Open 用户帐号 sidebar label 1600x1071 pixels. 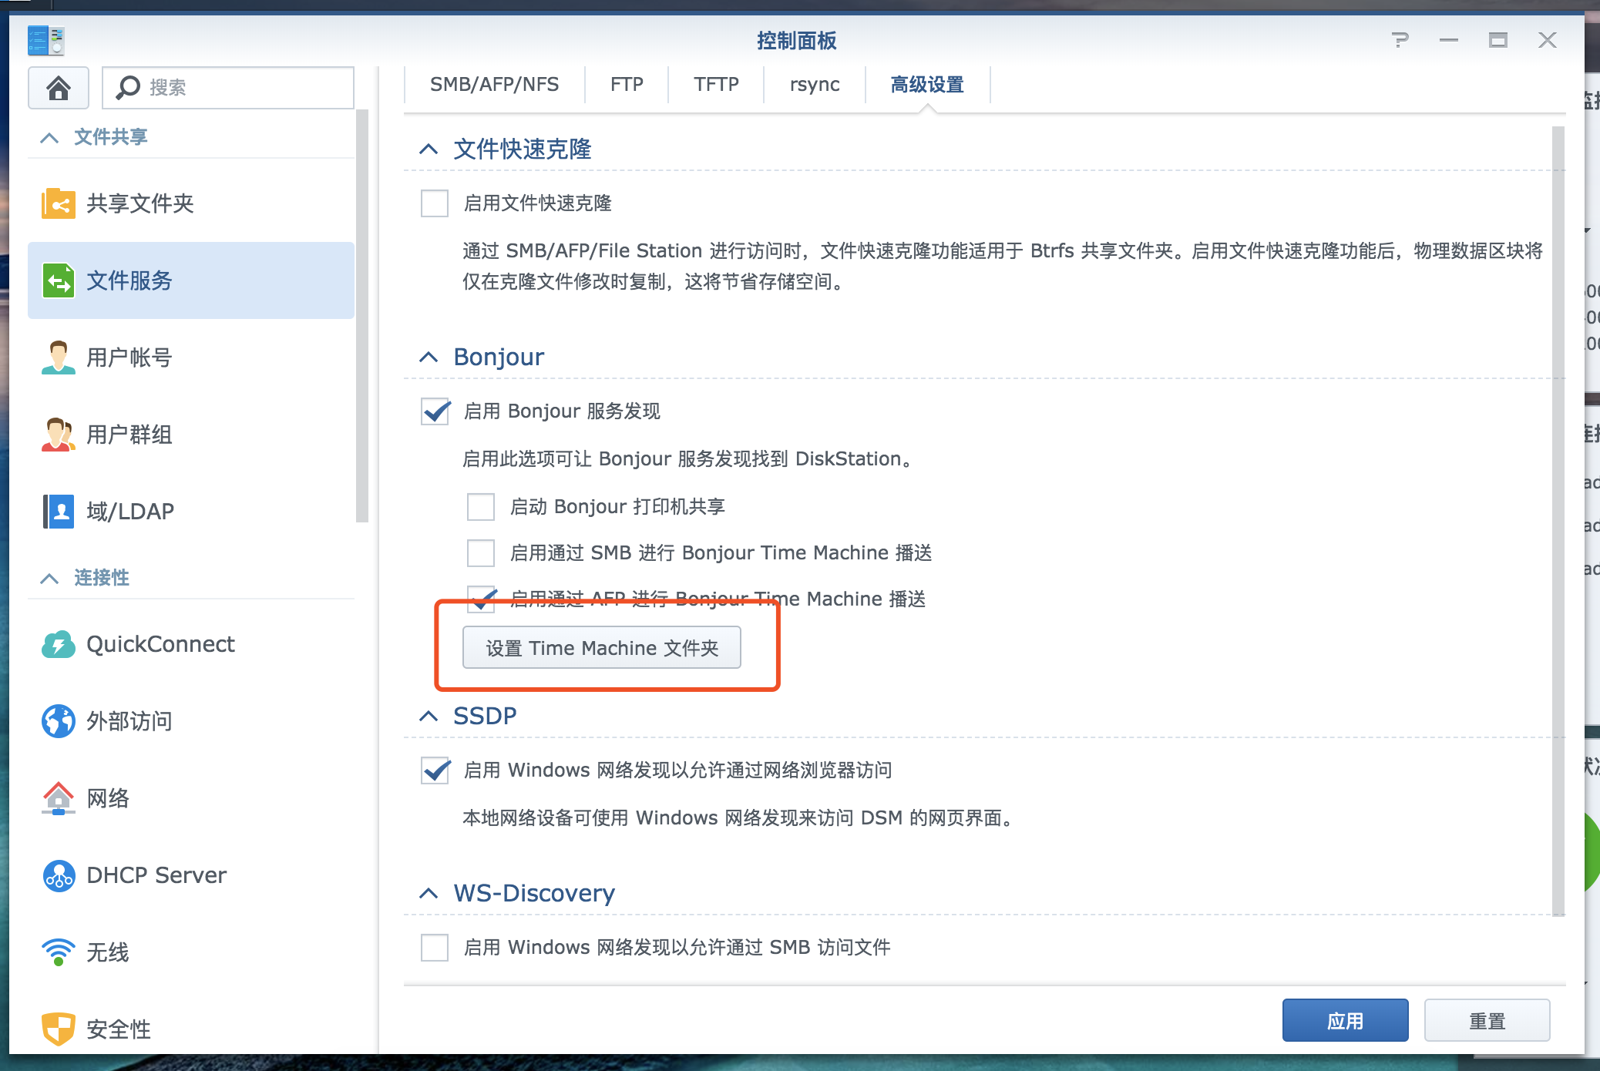pyautogui.click(x=129, y=358)
